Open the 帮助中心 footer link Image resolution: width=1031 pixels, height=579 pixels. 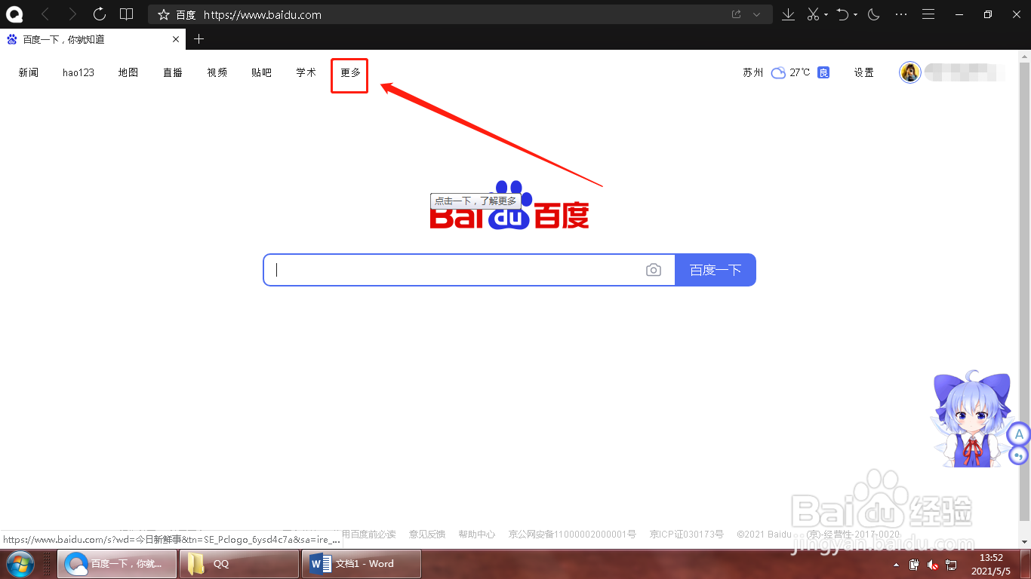pyautogui.click(x=477, y=535)
